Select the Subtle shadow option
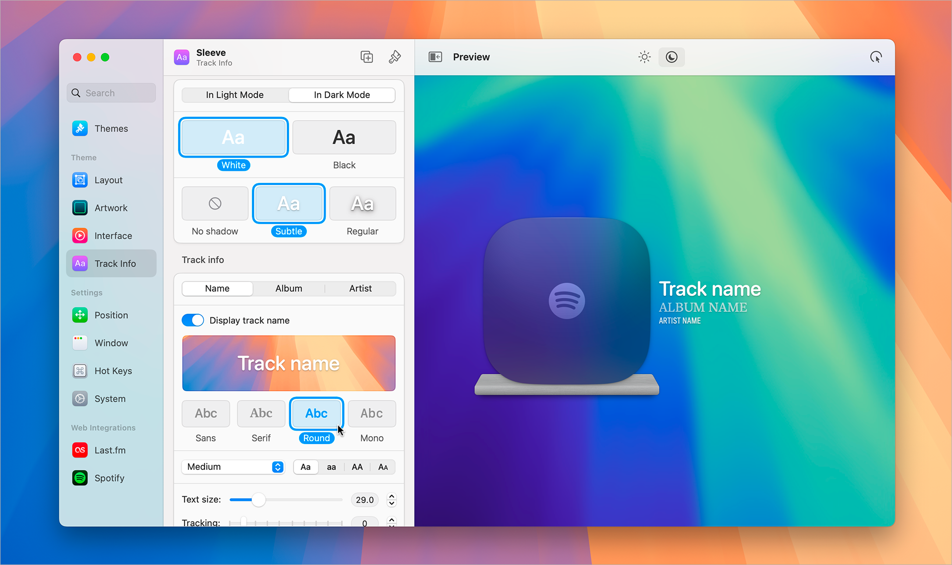The width and height of the screenshot is (952, 565). pos(289,203)
